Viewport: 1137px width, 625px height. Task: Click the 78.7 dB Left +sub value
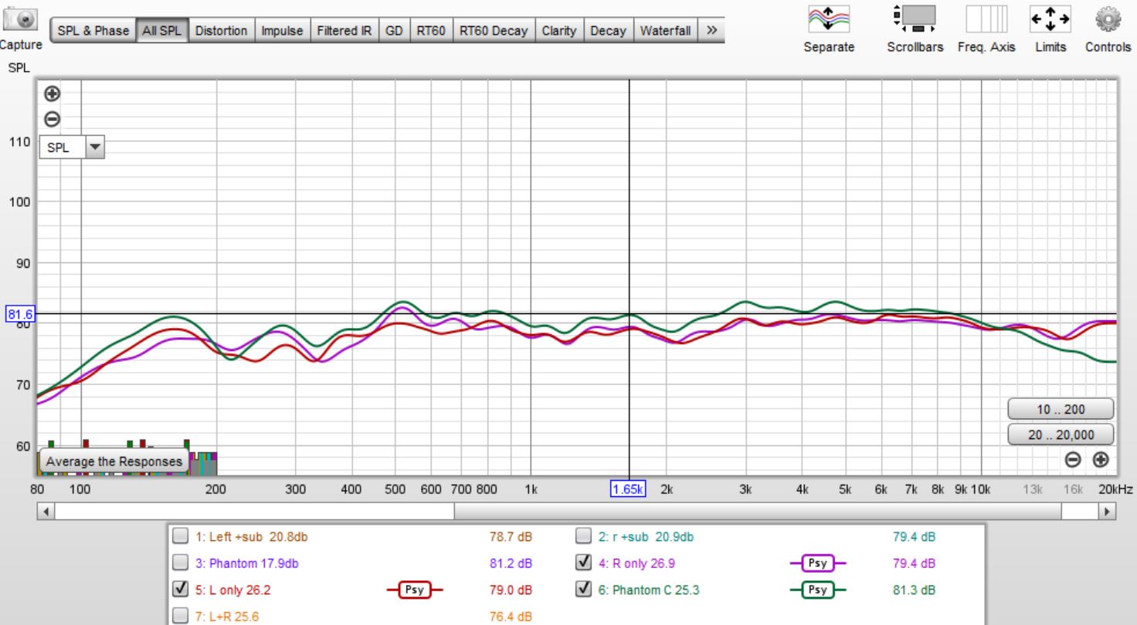511,536
